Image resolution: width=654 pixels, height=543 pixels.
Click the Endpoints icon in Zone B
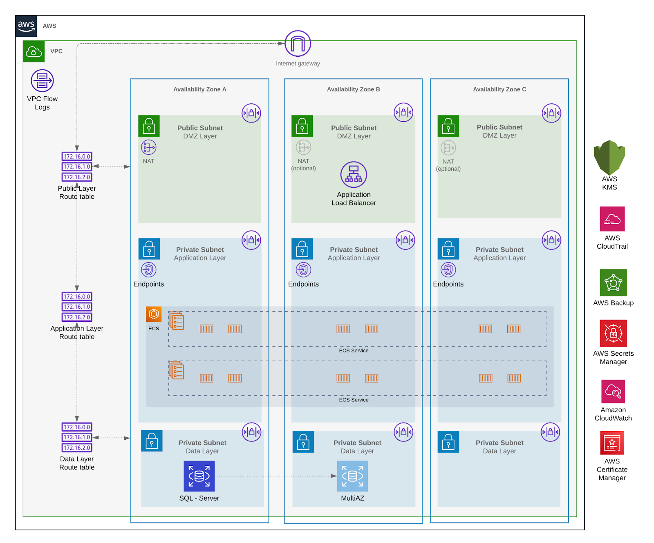[303, 270]
